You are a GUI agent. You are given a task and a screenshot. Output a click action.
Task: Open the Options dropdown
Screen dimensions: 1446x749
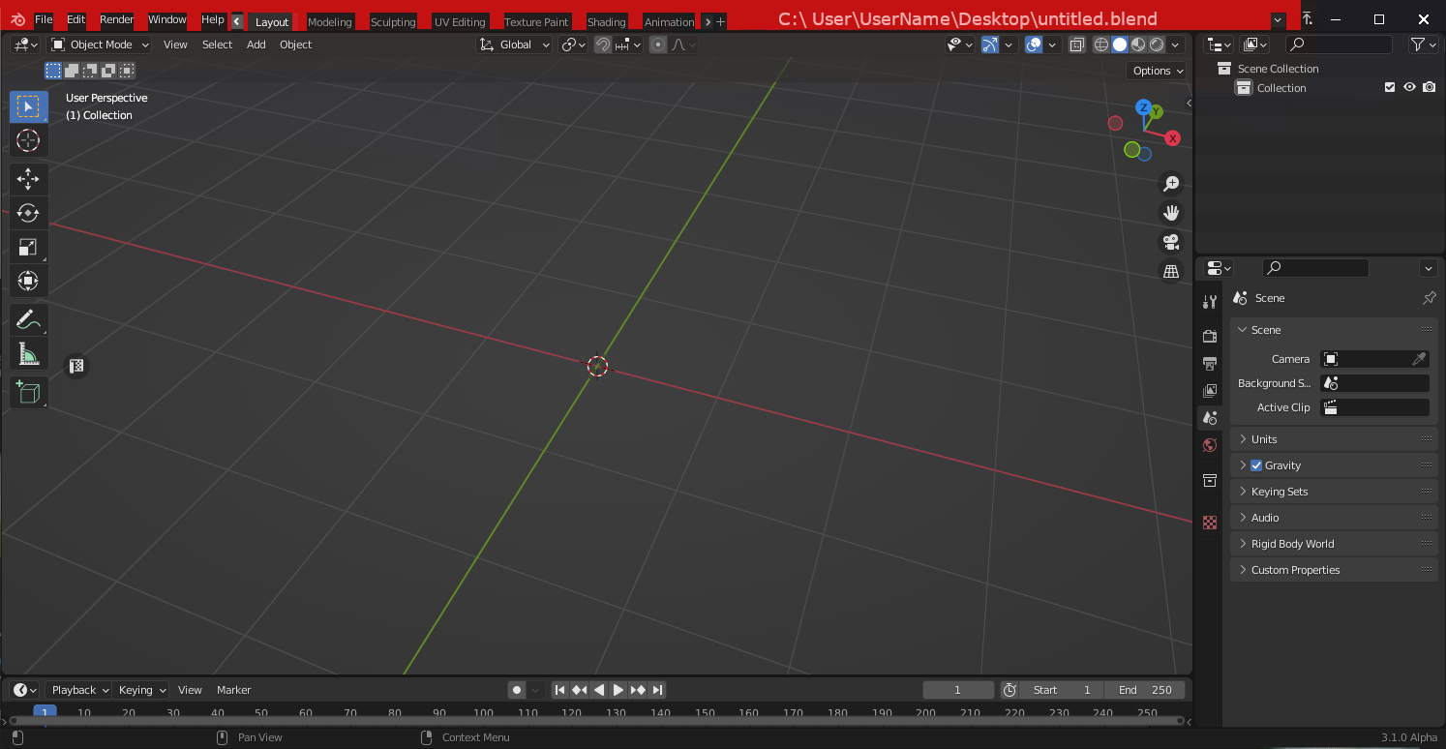click(x=1157, y=71)
